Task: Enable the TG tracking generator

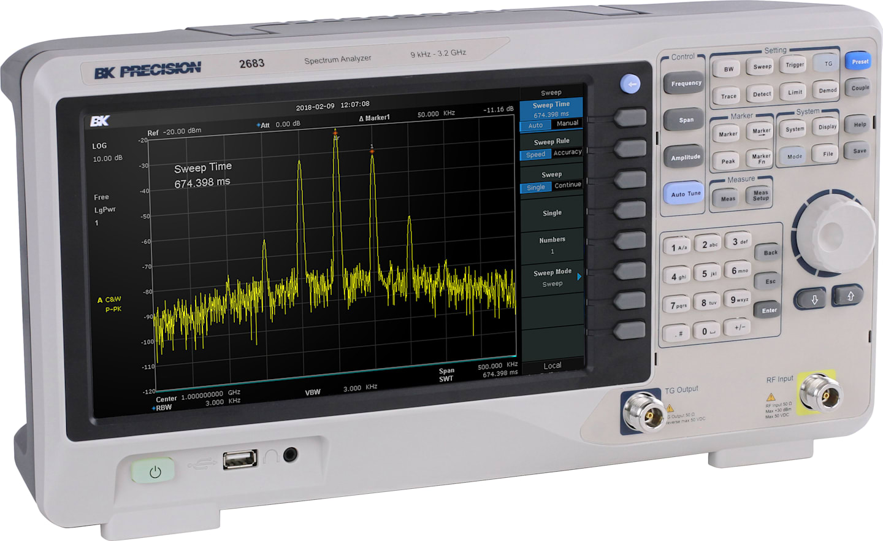Action: point(827,63)
